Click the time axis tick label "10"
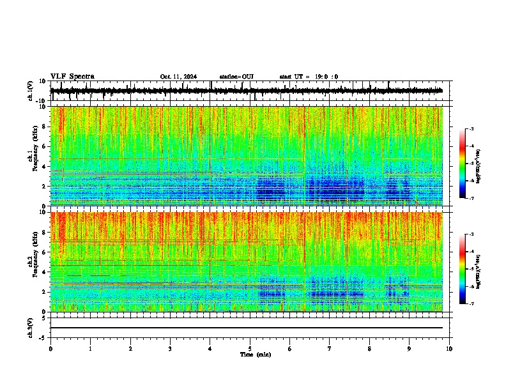Viewport: 506px width, 391px height. click(449, 349)
